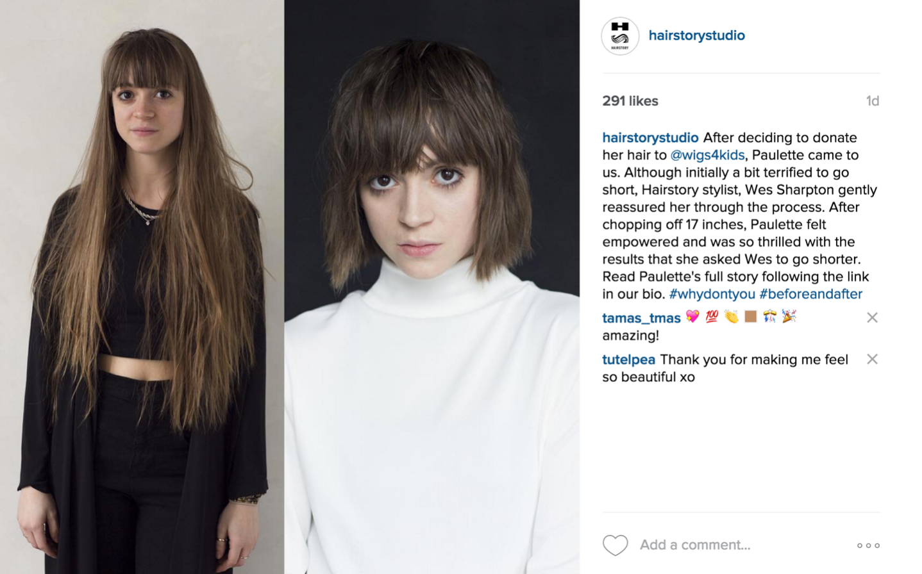922x574 pixels.
Task: Open hairstorystudio profile from header username
Action: pyautogui.click(x=696, y=35)
